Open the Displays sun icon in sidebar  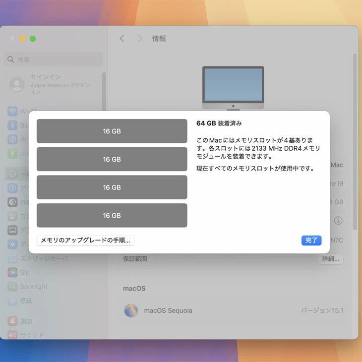click(12, 244)
